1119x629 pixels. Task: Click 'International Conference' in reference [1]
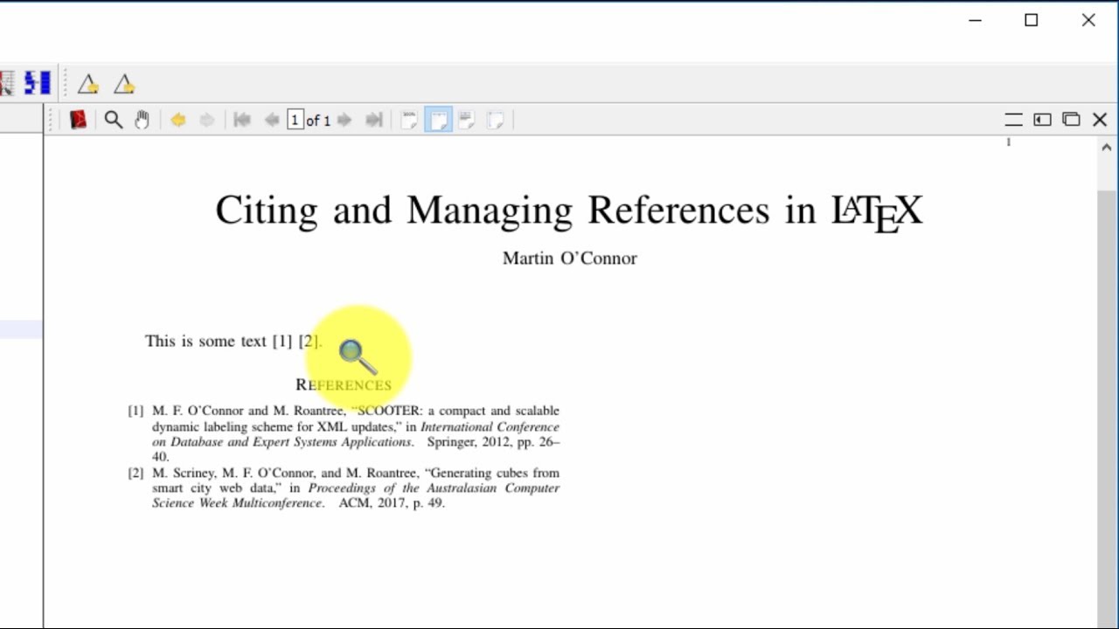tap(490, 426)
